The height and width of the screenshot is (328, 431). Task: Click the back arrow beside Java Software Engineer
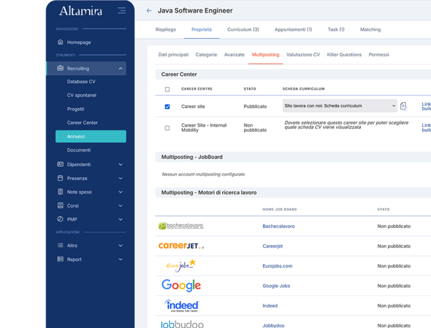pyautogui.click(x=149, y=11)
